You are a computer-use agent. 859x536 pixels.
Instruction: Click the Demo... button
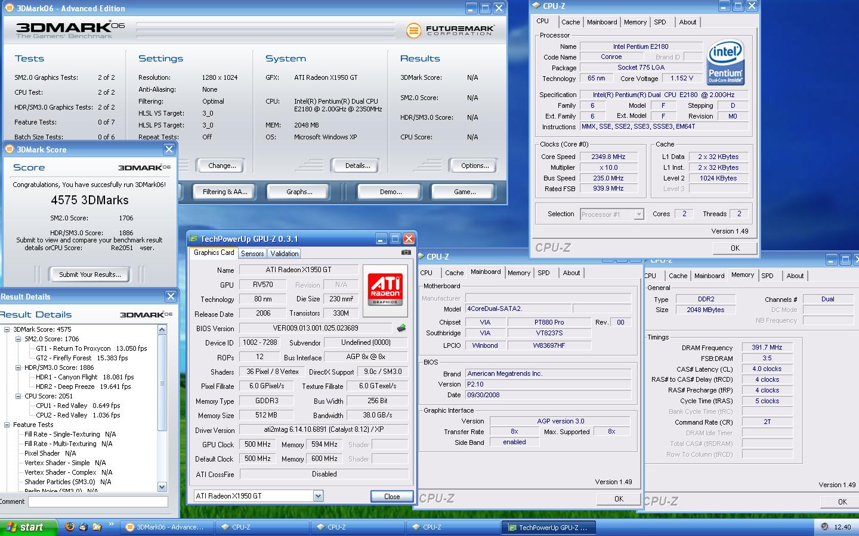(x=391, y=192)
